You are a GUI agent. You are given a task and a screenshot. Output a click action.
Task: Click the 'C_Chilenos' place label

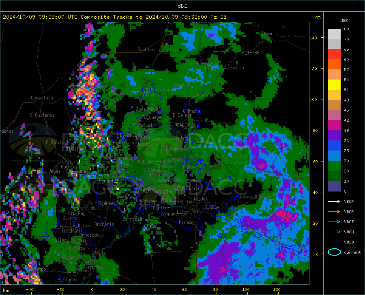42,115
